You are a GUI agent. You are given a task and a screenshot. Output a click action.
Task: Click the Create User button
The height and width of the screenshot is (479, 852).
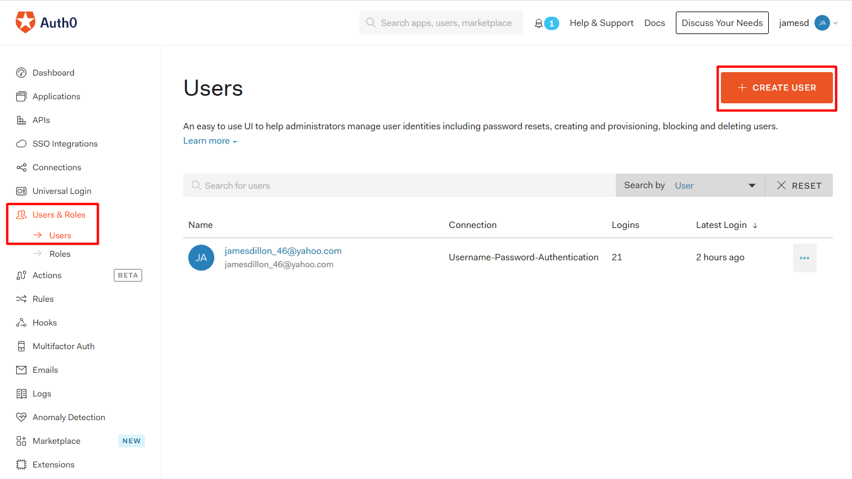click(x=777, y=88)
